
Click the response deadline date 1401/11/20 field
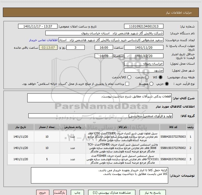144,47
